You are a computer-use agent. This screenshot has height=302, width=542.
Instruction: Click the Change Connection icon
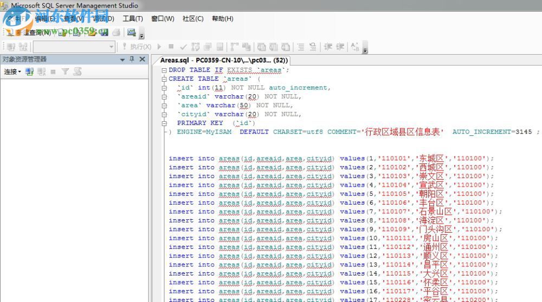click(23, 47)
